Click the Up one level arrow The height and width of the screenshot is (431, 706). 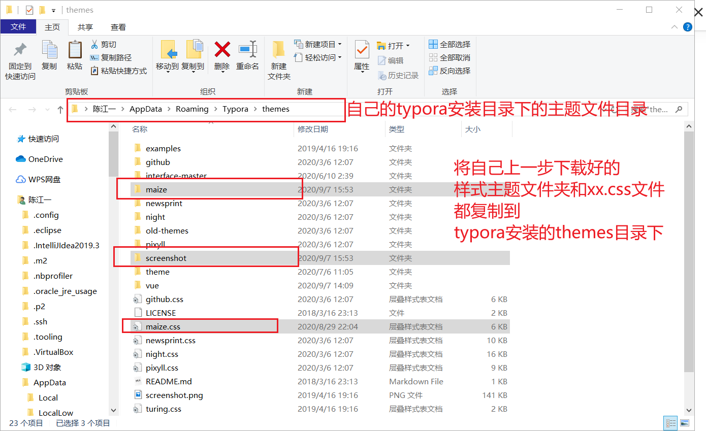(60, 109)
